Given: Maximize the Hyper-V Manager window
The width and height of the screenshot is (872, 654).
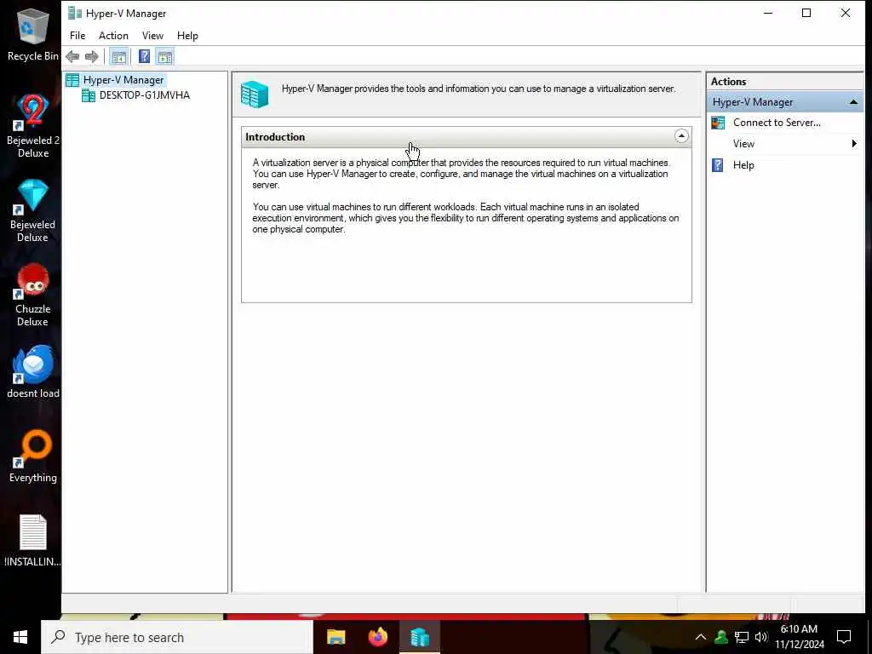Looking at the screenshot, I should [x=806, y=13].
